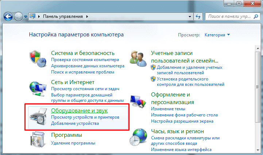Click the scrollbar up arrow
Viewport: 263px width, 155px height.
click(x=258, y=48)
